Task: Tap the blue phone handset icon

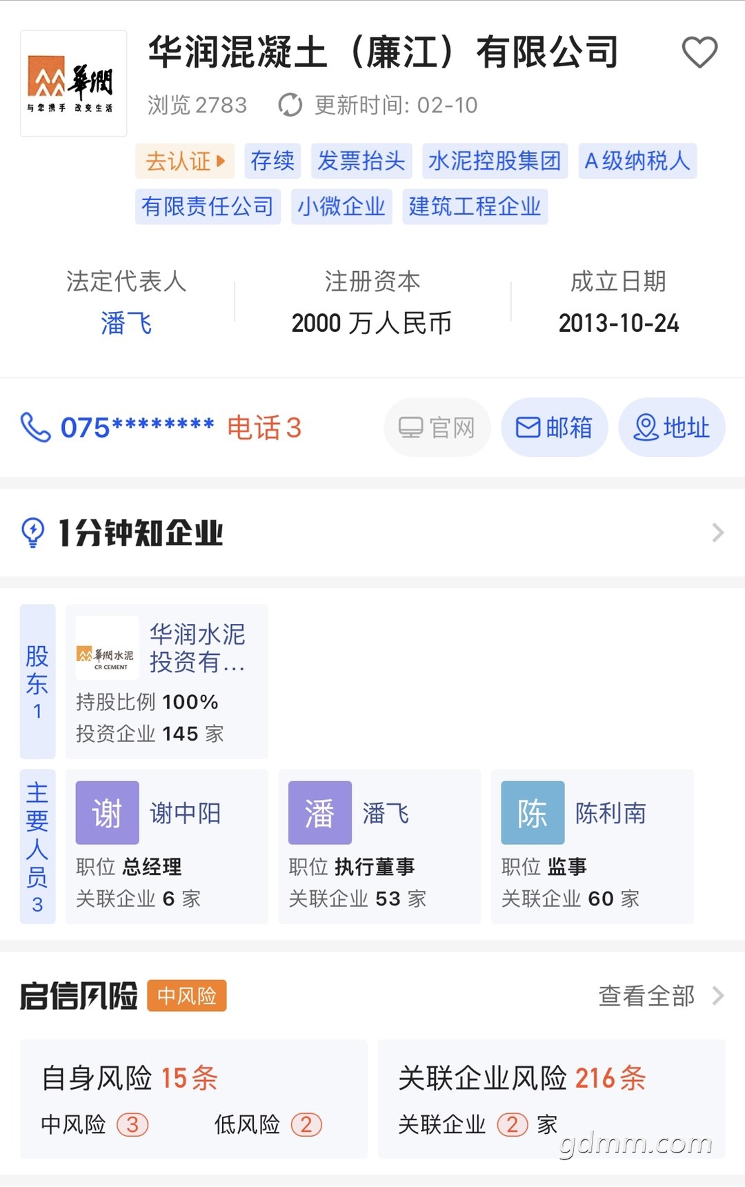Action: [x=35, y=427]
